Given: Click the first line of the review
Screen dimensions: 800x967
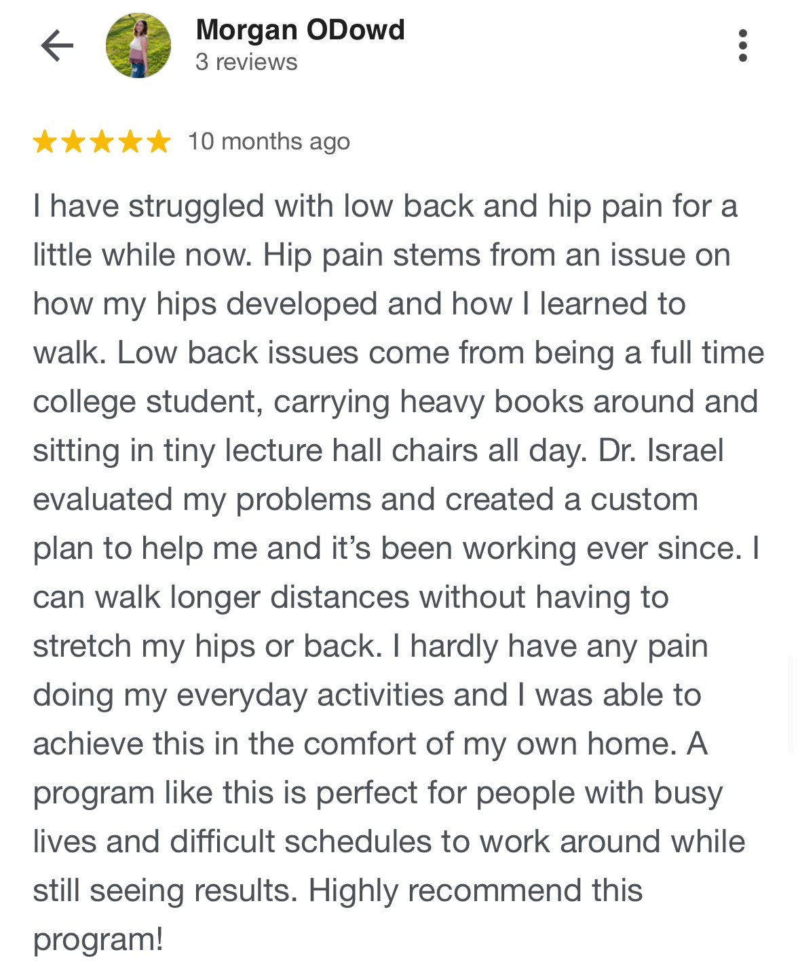Looking at the screenshot, I should (384, 206).
